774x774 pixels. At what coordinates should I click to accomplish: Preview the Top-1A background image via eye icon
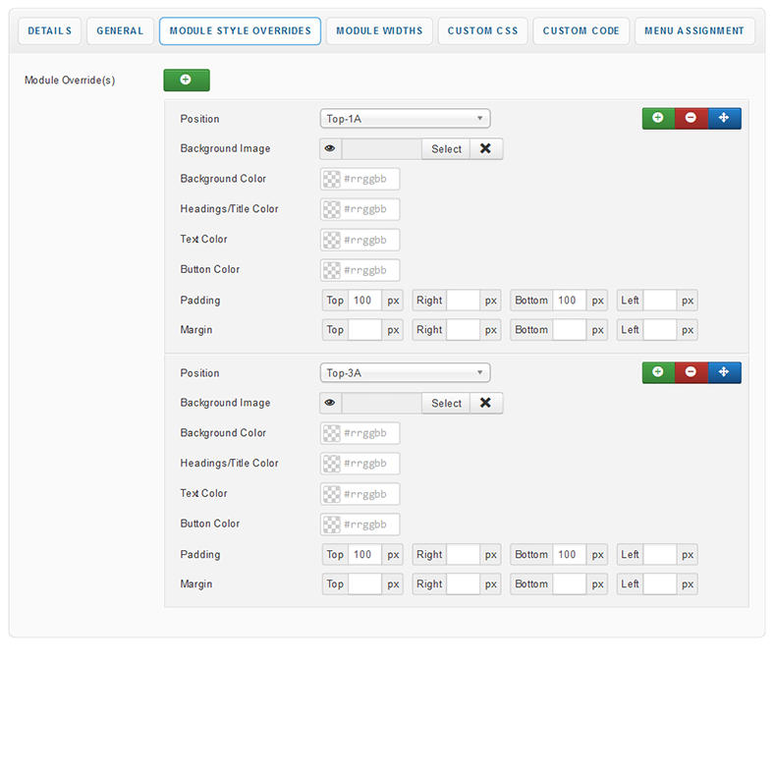click(330, 149)
